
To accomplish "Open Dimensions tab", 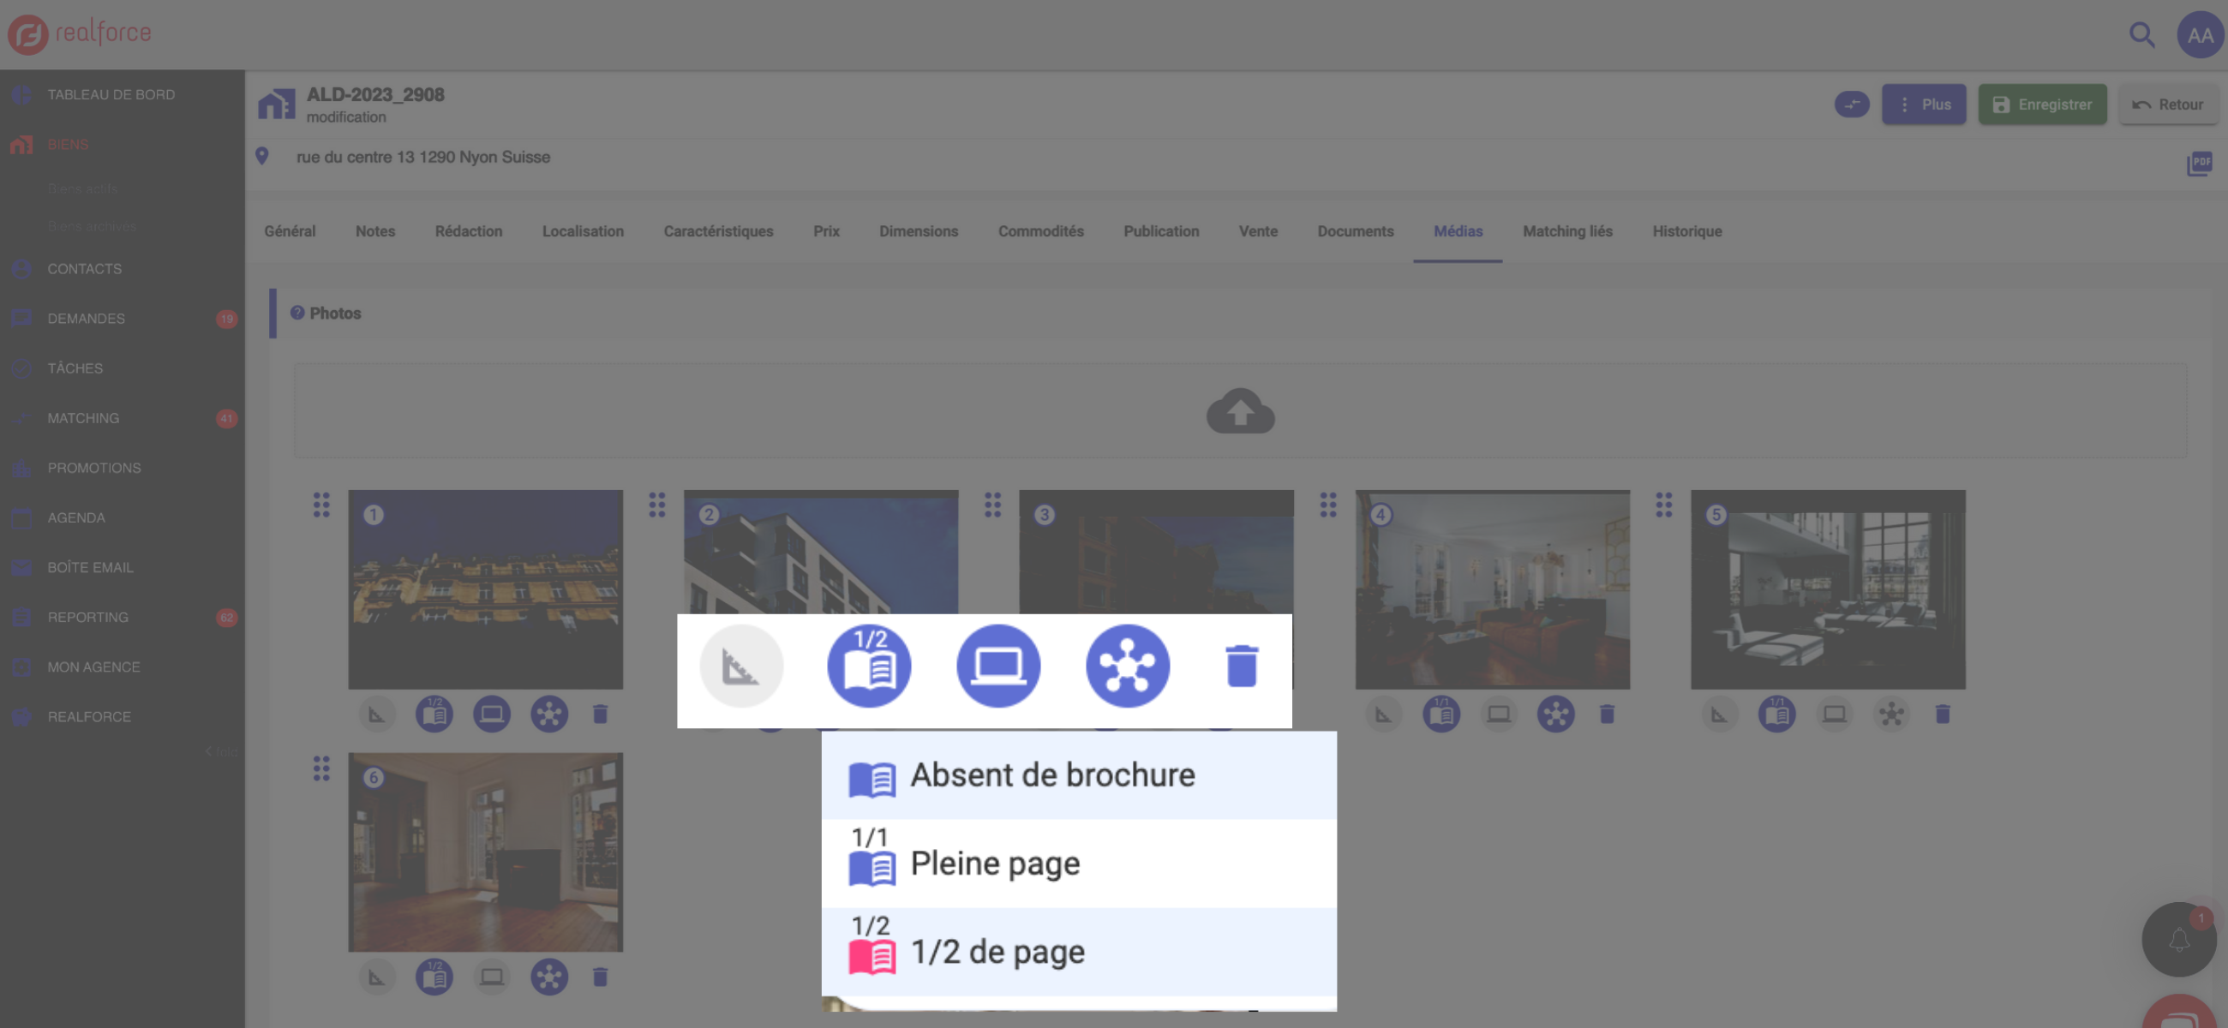I will click(919, 231).
